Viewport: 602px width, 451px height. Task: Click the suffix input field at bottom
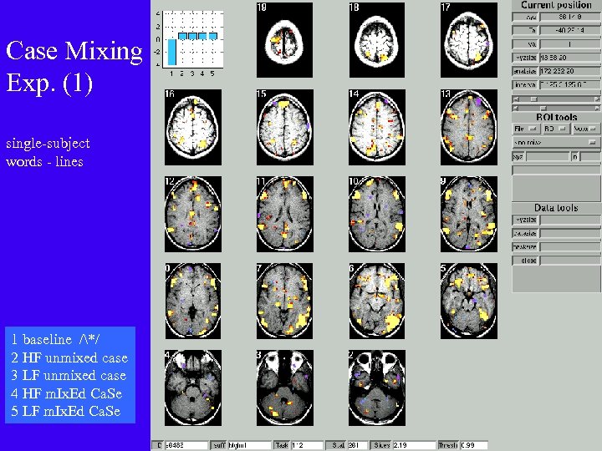coord(249,445)
